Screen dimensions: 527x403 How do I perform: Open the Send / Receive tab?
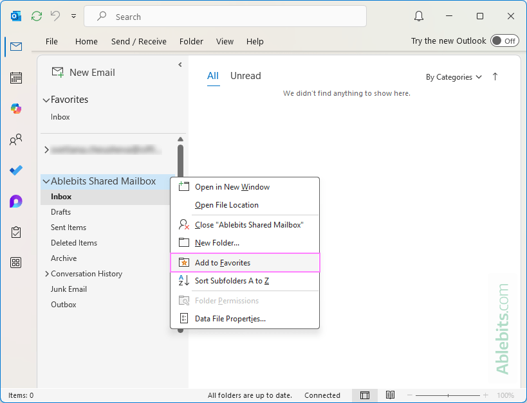(x=139, y=41)
